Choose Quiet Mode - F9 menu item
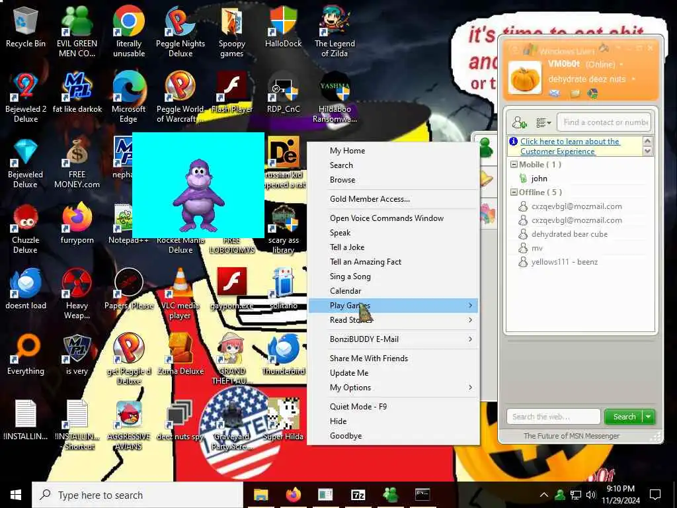The height and width of the screenshot is (508, 677). pos(358,407)
